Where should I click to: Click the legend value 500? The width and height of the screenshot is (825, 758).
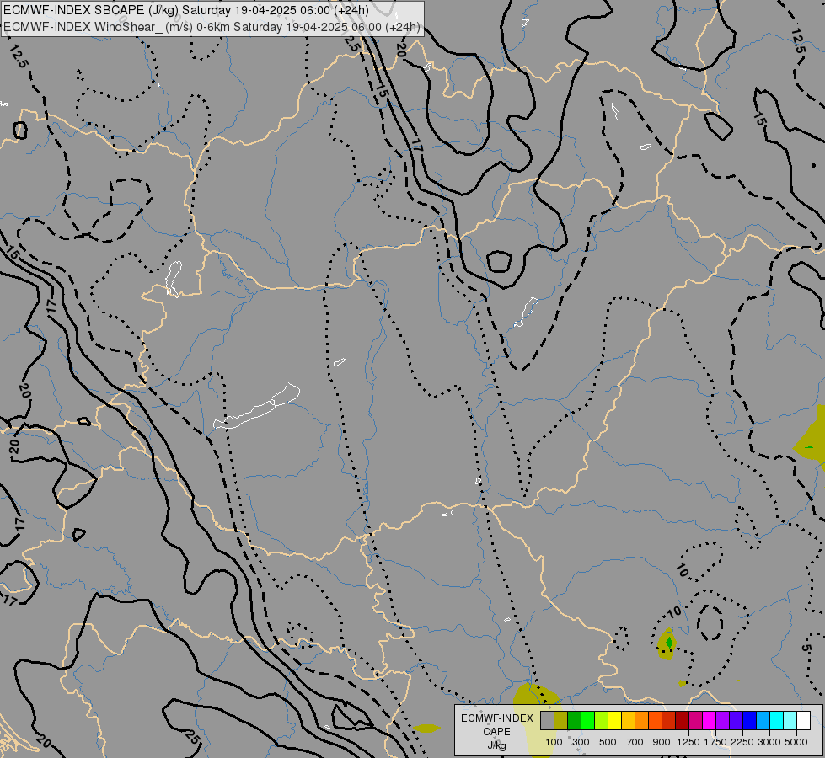pyautogui.click(x=608, y=742)
